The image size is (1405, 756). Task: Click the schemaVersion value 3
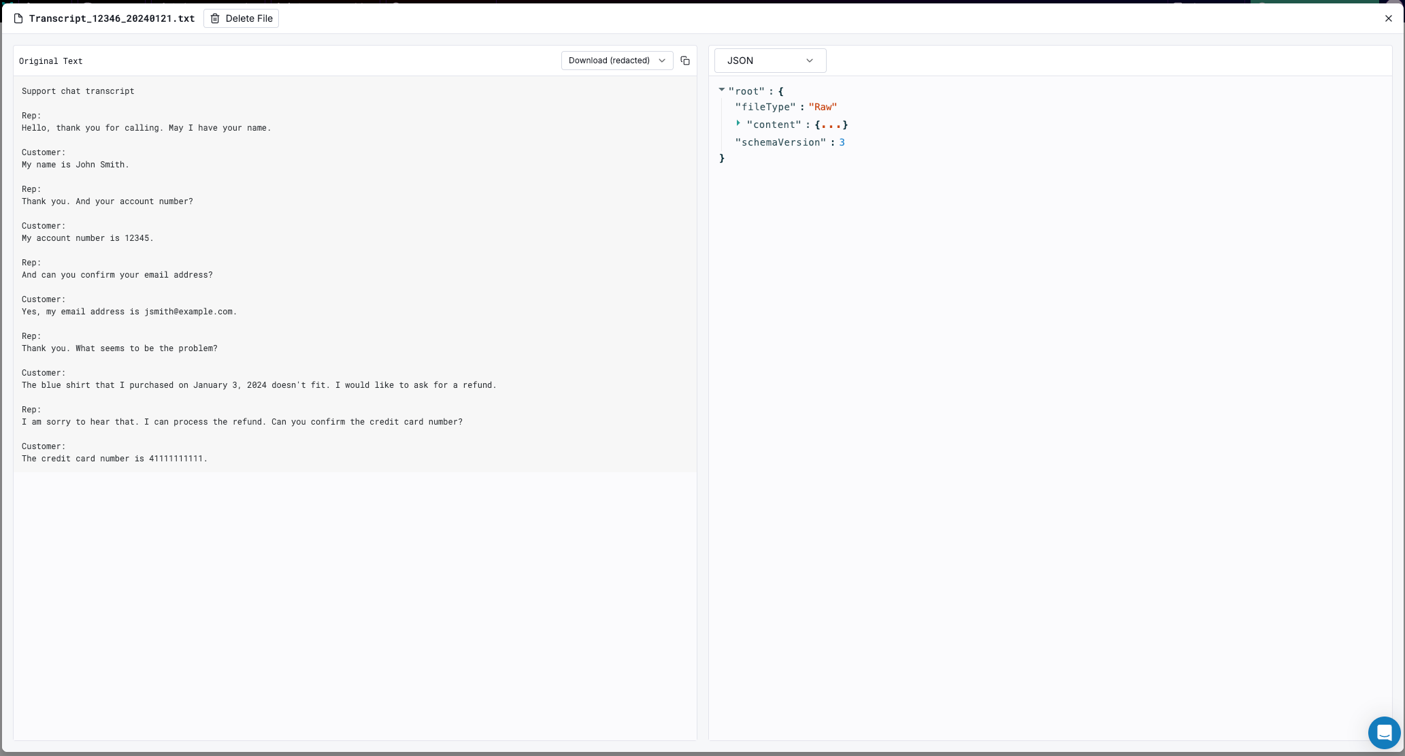[842, 142]
